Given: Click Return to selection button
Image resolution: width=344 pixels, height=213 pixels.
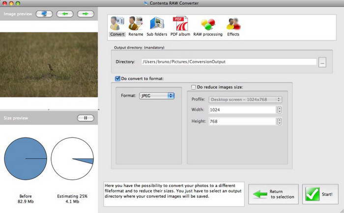Looking at the screenshot, I should [273, 194].
